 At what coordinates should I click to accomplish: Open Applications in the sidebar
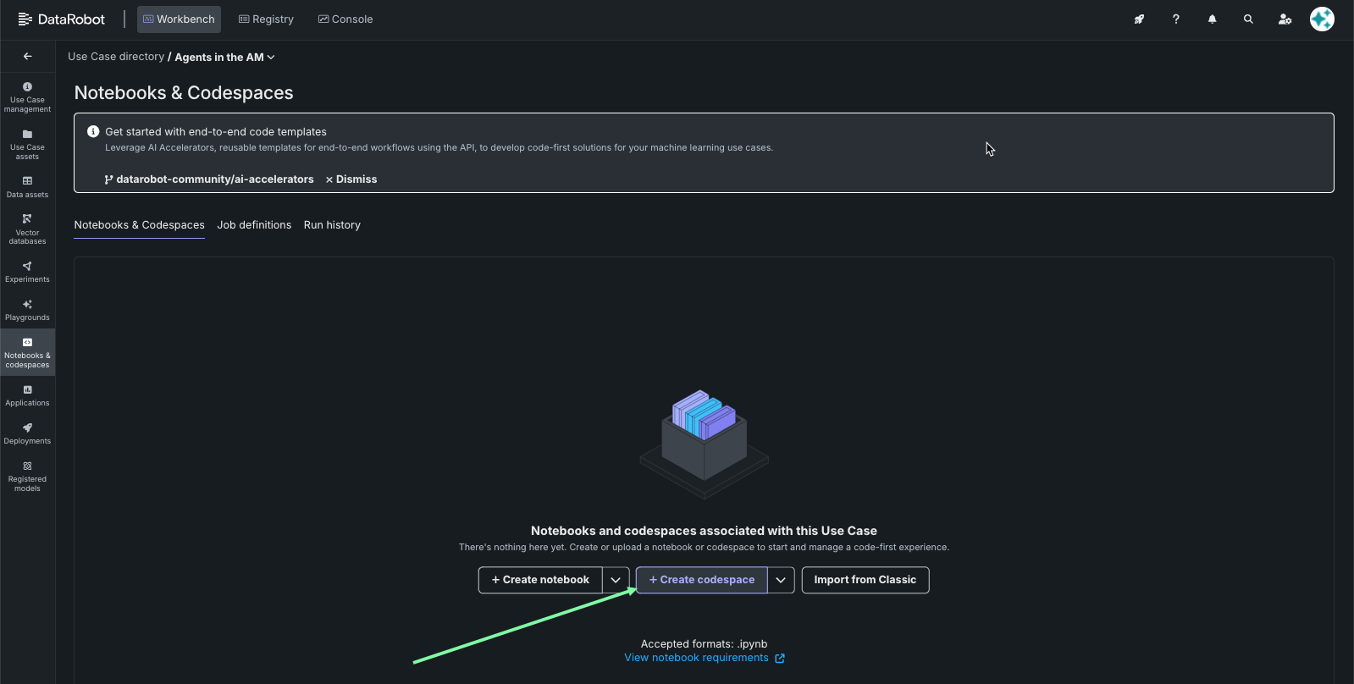(27, 395)
